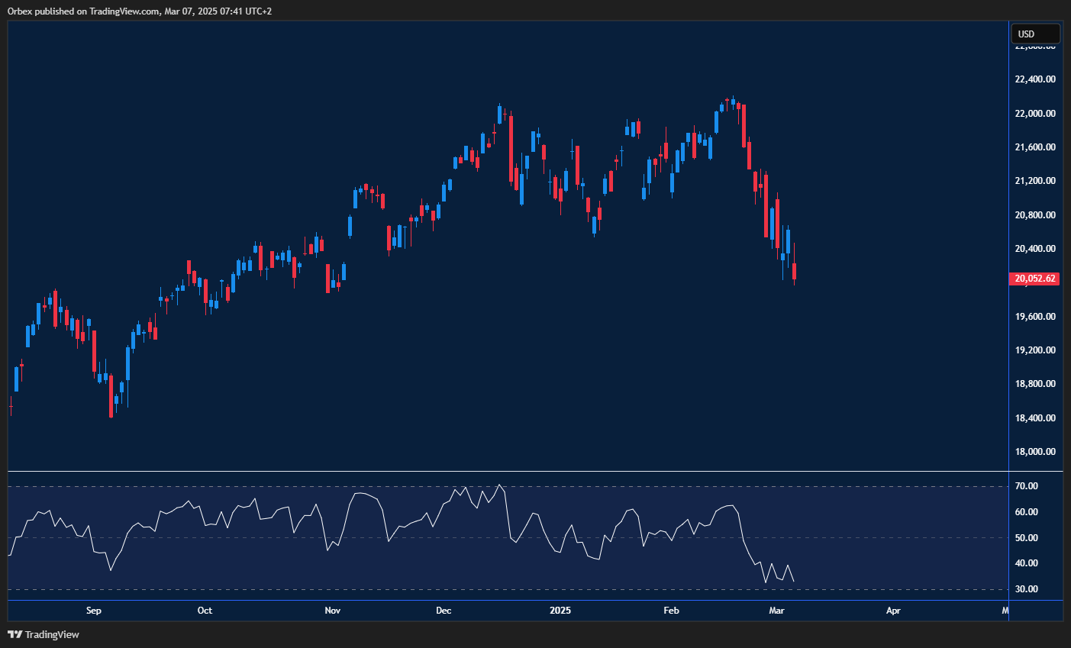Click the 18,000.00 price scale label
Screen dimensions: 1071x648
1035,452
